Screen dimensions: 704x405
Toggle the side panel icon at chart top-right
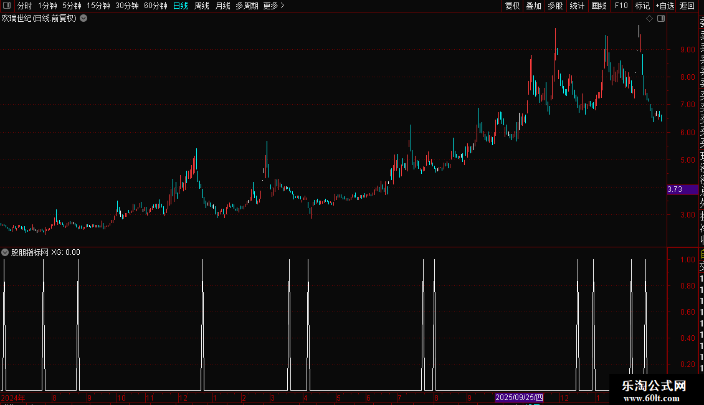(661, 19)
